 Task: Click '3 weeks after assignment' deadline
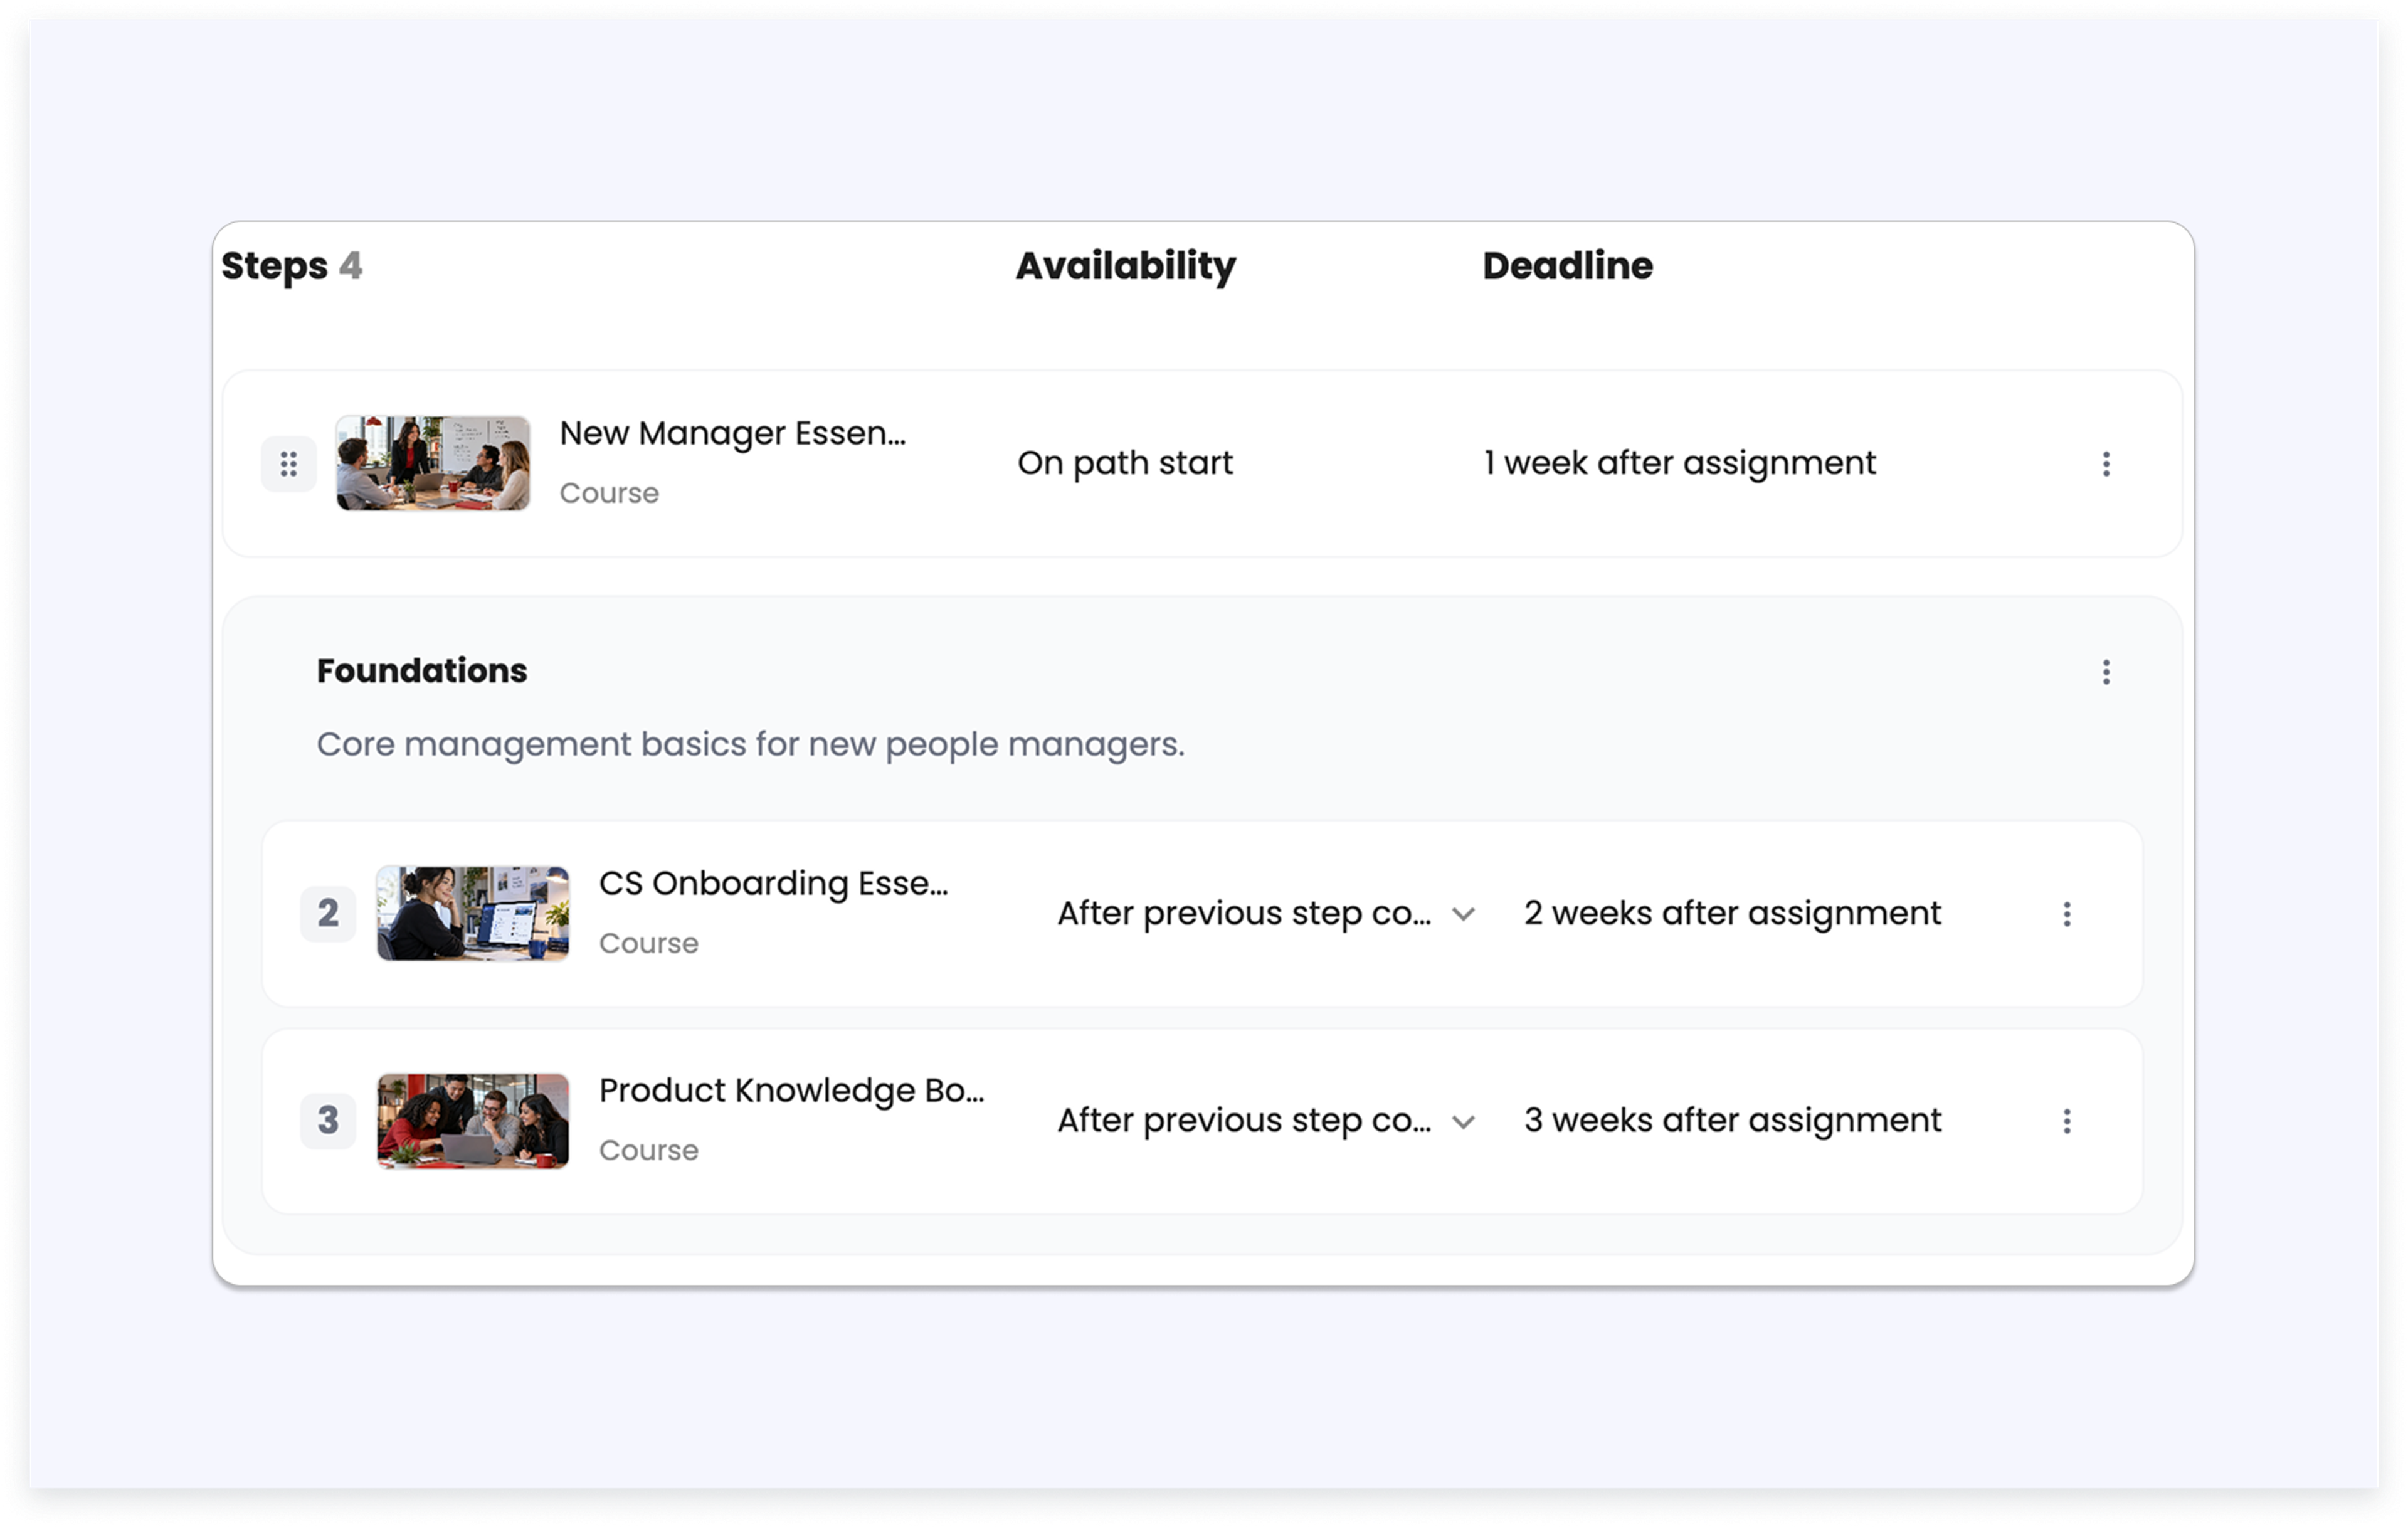tap(1732, 1121)
